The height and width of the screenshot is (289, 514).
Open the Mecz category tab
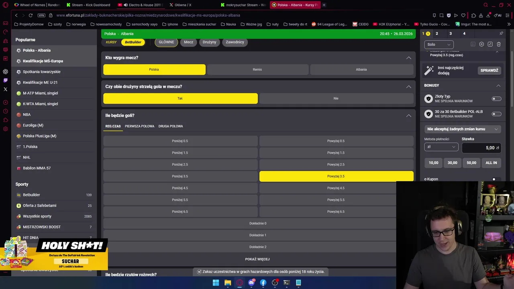click(x=188, y=42)
